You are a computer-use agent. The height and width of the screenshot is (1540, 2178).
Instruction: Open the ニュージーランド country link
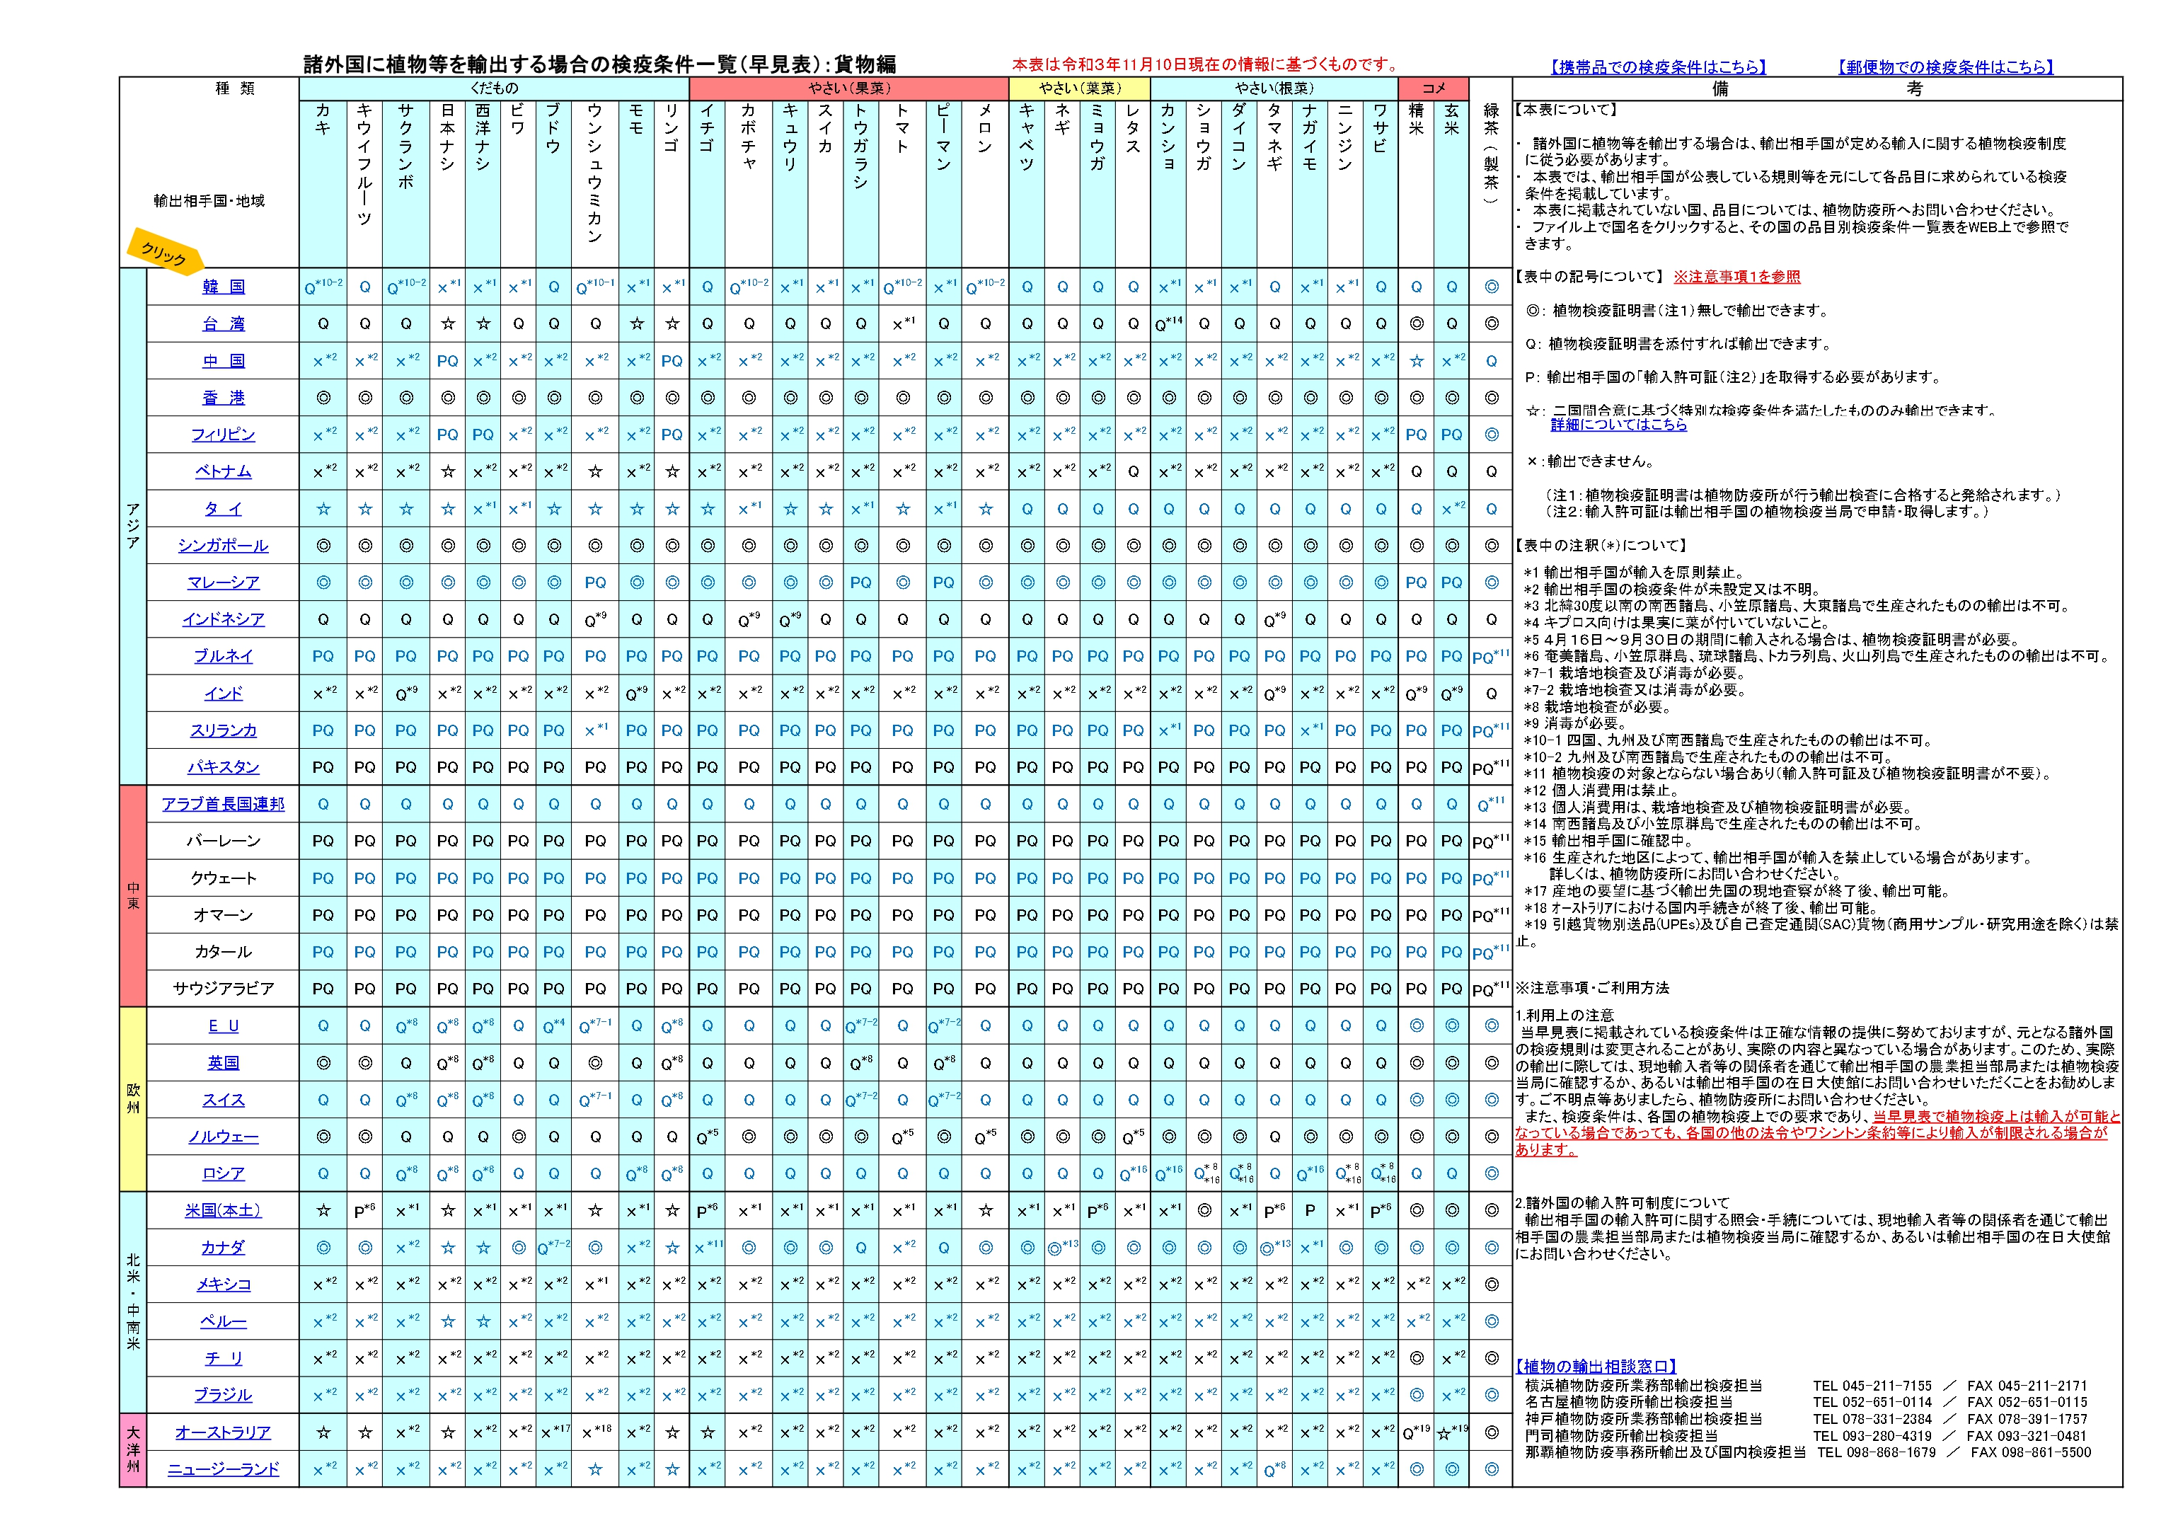[223, 1470]
